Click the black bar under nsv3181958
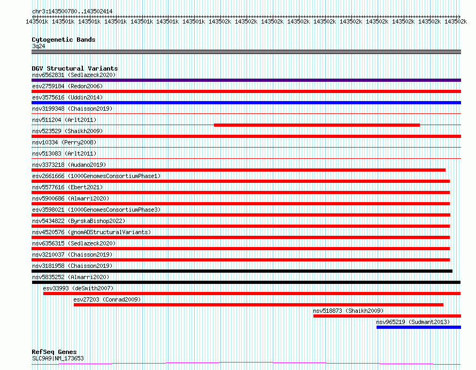 click(x=242, y=271)
